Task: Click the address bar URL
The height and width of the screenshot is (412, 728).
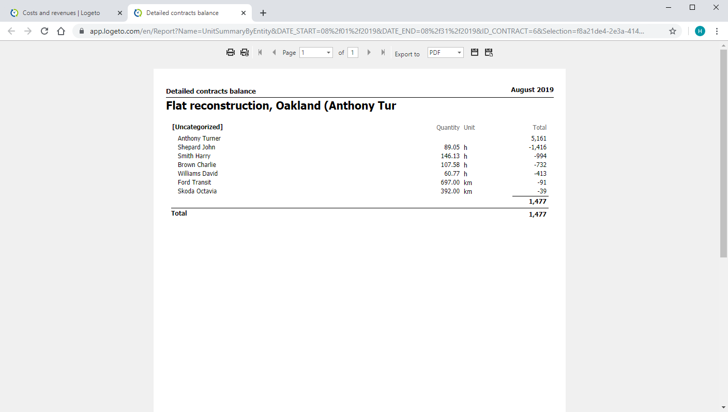Action: point(367,31)
